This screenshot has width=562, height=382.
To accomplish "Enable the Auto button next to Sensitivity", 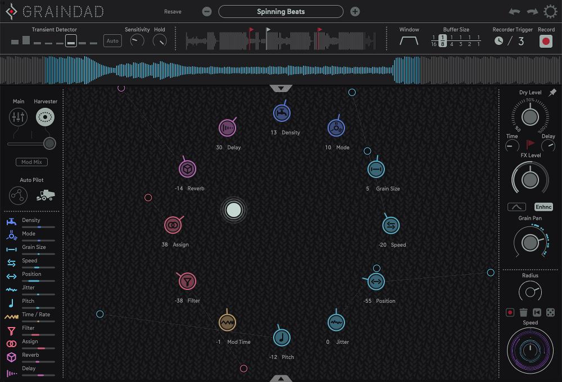I will point(112,40).
